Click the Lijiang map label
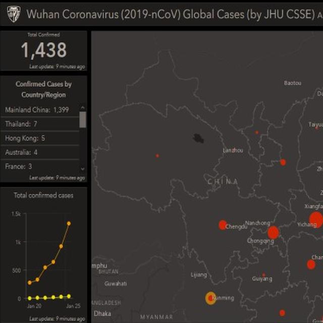The width and height of the screenshot is (323, 323). tap(199, 275)
